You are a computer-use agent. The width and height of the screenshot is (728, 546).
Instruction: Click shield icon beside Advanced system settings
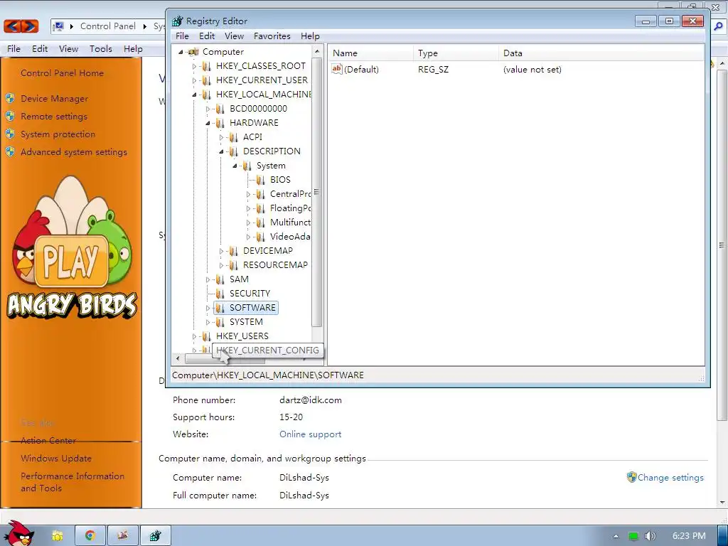(x=10, y=152)
